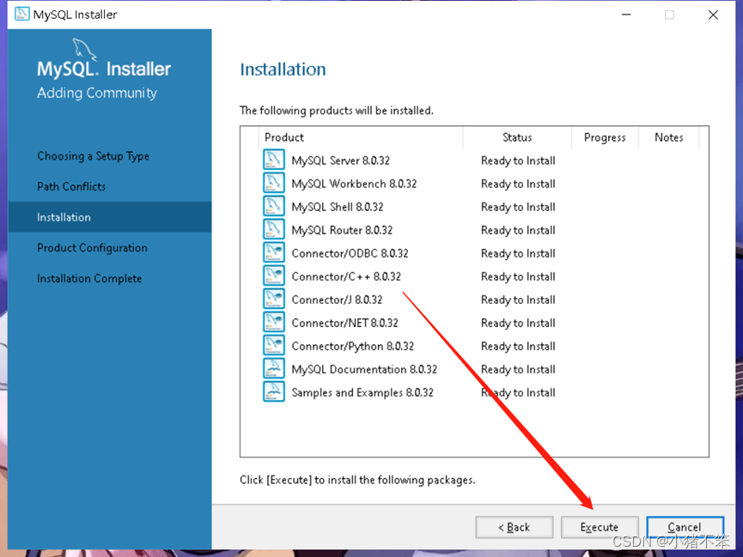Image resolution: width=743 pixels, height=557 pixels.
Task: Click Ready to Install status for MySQL Shell
Action: tap(518, 208)
